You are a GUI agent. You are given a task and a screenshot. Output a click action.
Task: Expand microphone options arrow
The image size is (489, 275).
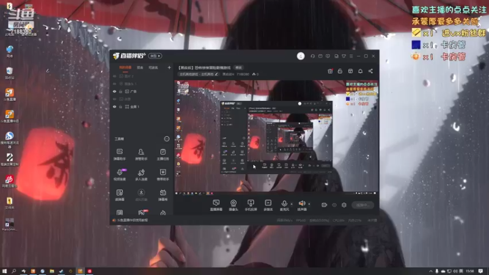(x=292, y=204)
